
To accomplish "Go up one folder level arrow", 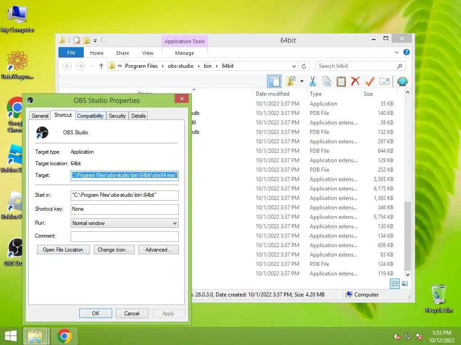I will [x=101, y=66].
